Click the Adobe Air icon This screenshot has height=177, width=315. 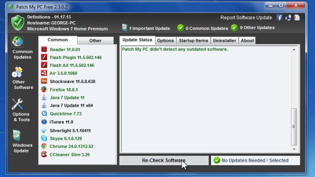click(x=44, y=73)
